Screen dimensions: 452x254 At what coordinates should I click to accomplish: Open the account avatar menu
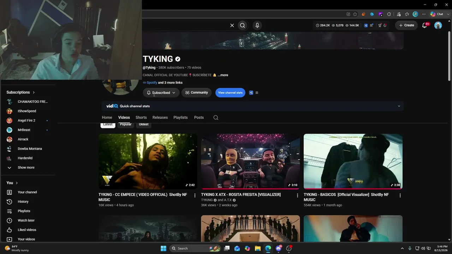click(x=438, y=25)
